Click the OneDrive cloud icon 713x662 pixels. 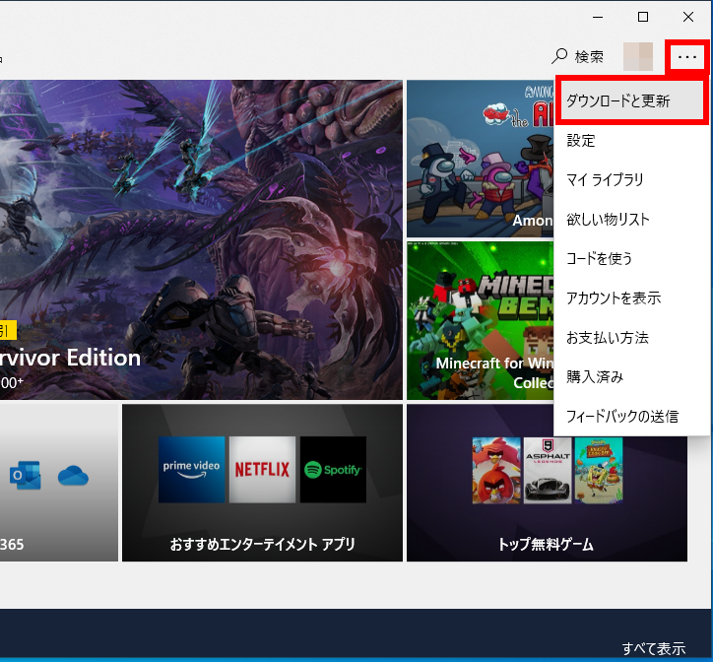[73, 476]
